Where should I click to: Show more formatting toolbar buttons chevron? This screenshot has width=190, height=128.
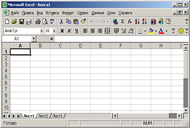click(x=173, y=31)
